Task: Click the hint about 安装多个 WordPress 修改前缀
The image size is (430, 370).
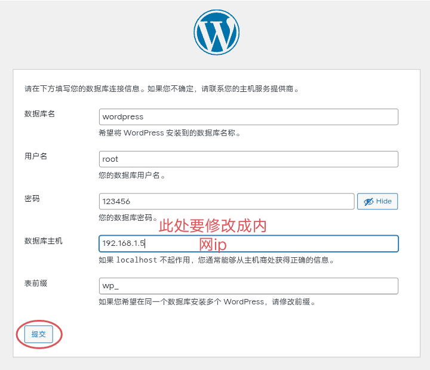Action: point(207,302)
